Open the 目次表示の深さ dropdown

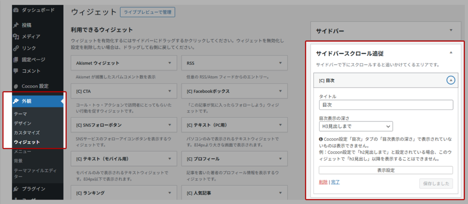(356, 126)
